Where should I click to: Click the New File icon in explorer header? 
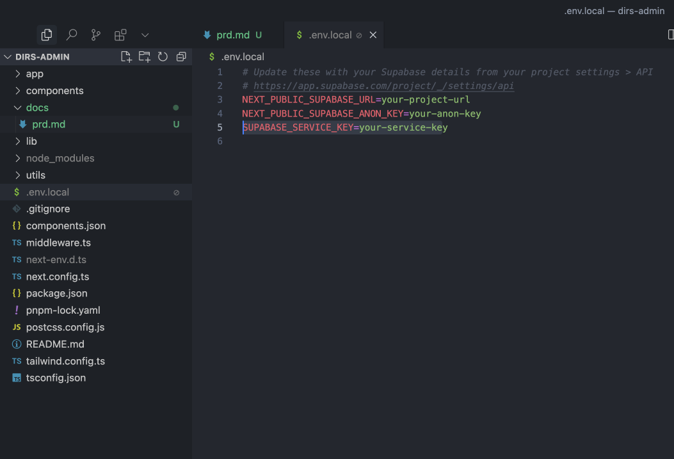tap(126, 57)
